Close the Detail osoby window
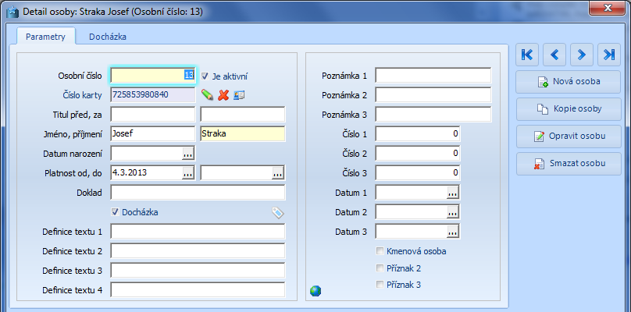This screenshot has height=312, width=631. [x=608, y=7]
